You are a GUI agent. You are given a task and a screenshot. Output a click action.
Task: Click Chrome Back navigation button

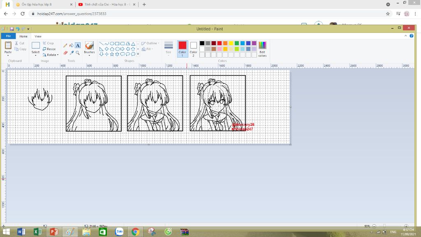6,14
